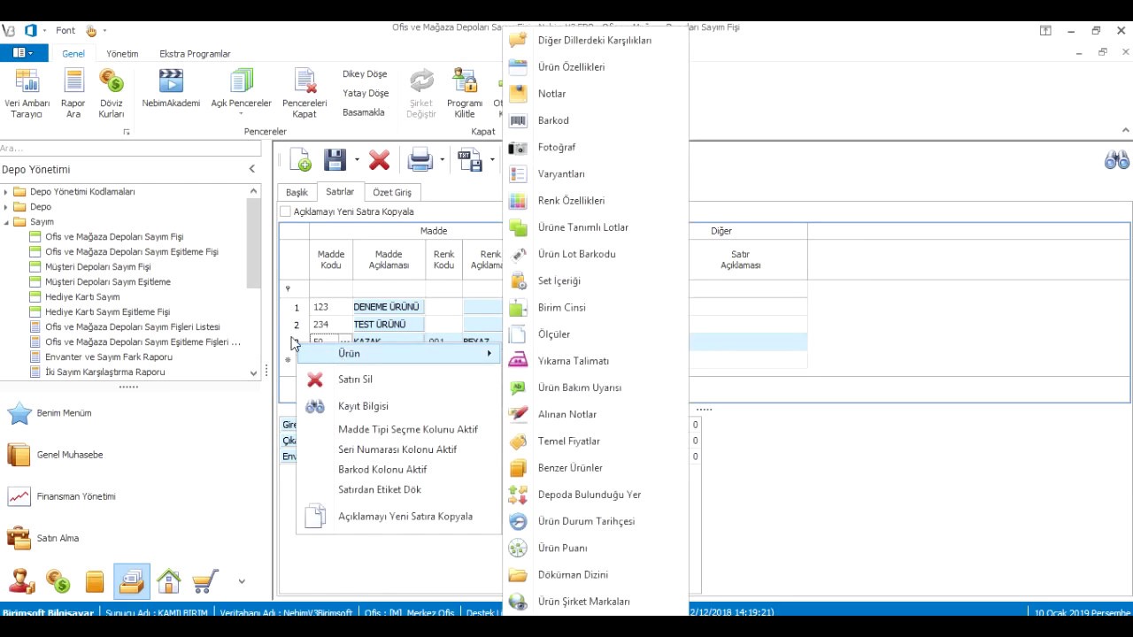Toggle Açıklamayı Yeni Satıra Kopyala checkbox
The image size is (1133, 637).
(x=285, y=211)
